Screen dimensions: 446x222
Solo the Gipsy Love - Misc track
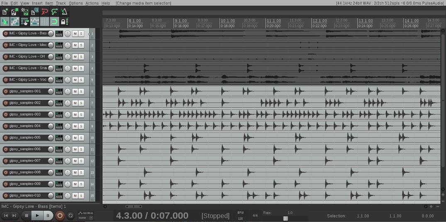pos(81,45)
